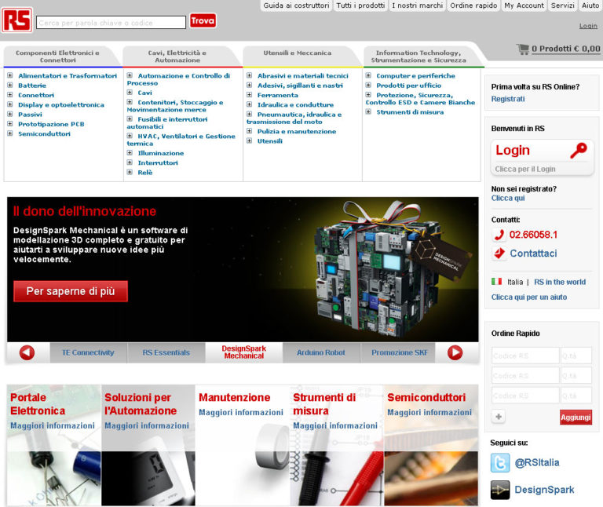The height and width of the screenshot is (507, 603).
Task: Focus the first Codice RS field
Action: click(525, 356)
